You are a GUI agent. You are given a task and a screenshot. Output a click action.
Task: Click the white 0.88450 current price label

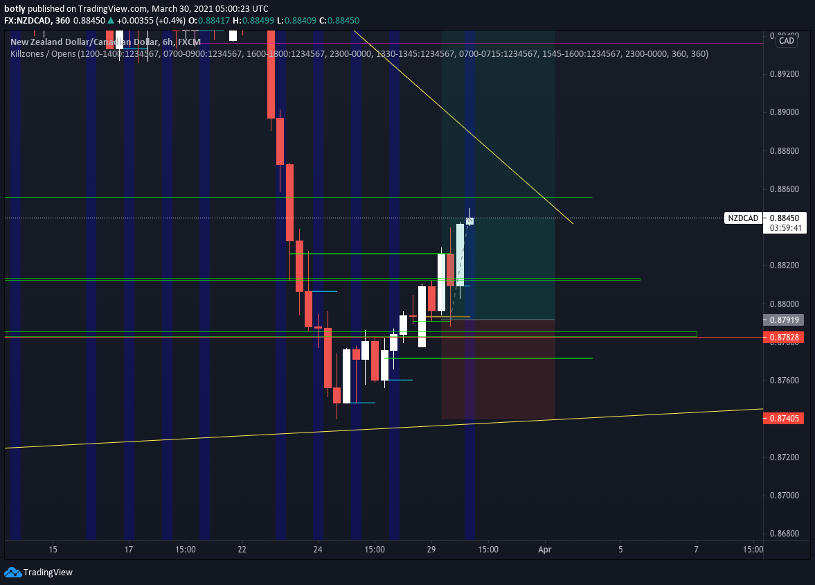785,218
